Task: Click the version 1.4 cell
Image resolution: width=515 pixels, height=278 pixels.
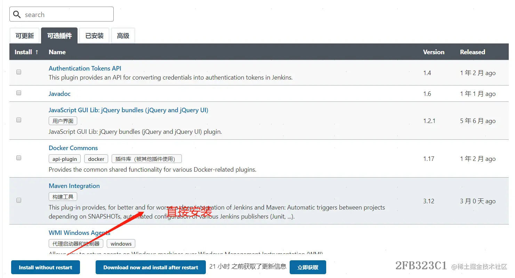Action: click(427, 73)
